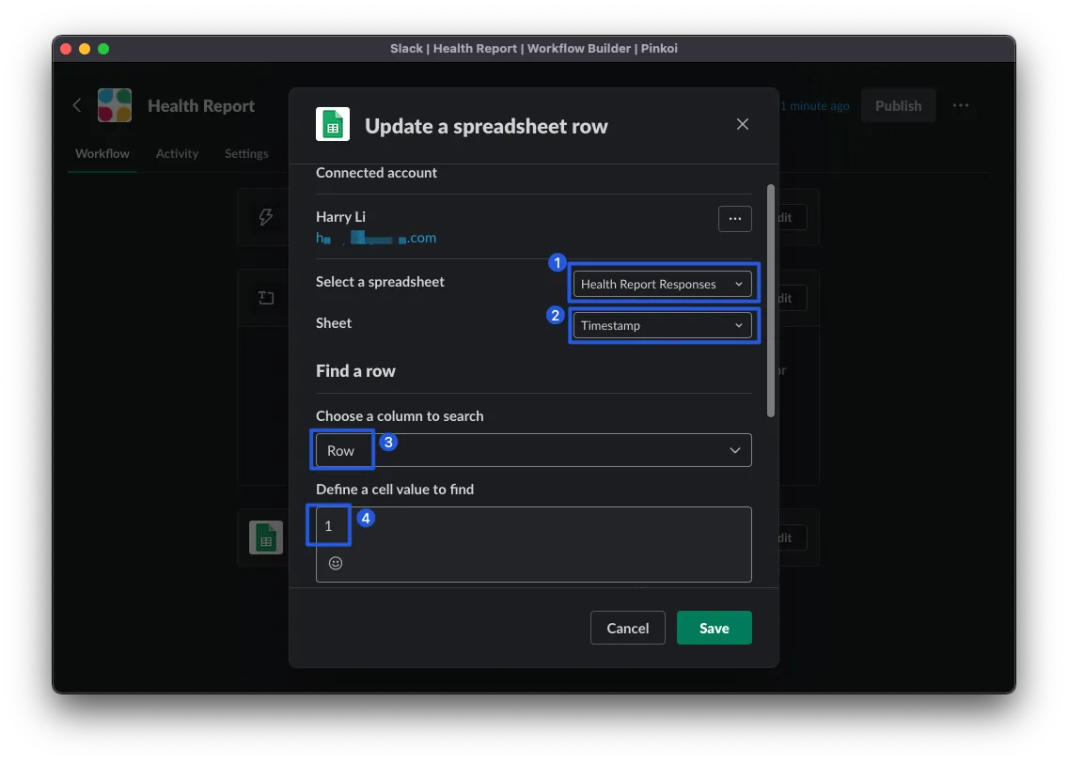Open the Settings tab
The image size is (1068, 763).
tap(246, 153)
